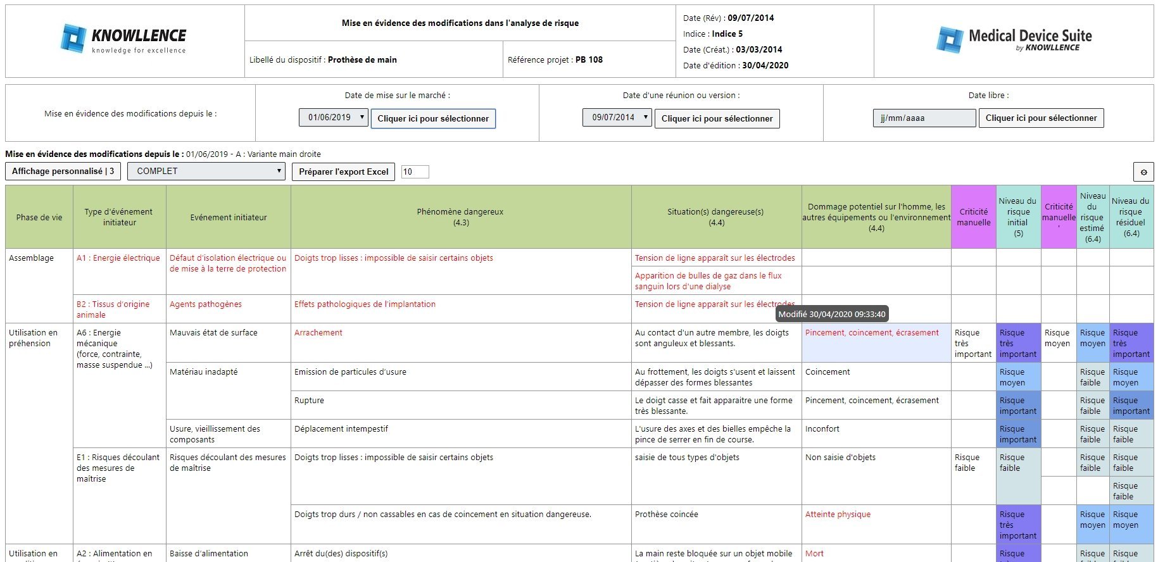Select the Assemblage phase cell

pos(39,285)
